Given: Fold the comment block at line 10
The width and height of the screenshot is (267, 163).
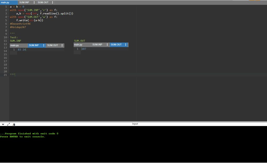Looking at the screenshot, I should pyautogui.click(x=8, y=37).
